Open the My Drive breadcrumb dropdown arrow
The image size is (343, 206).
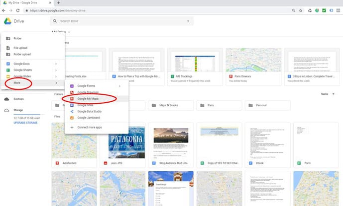pos(69,32)
